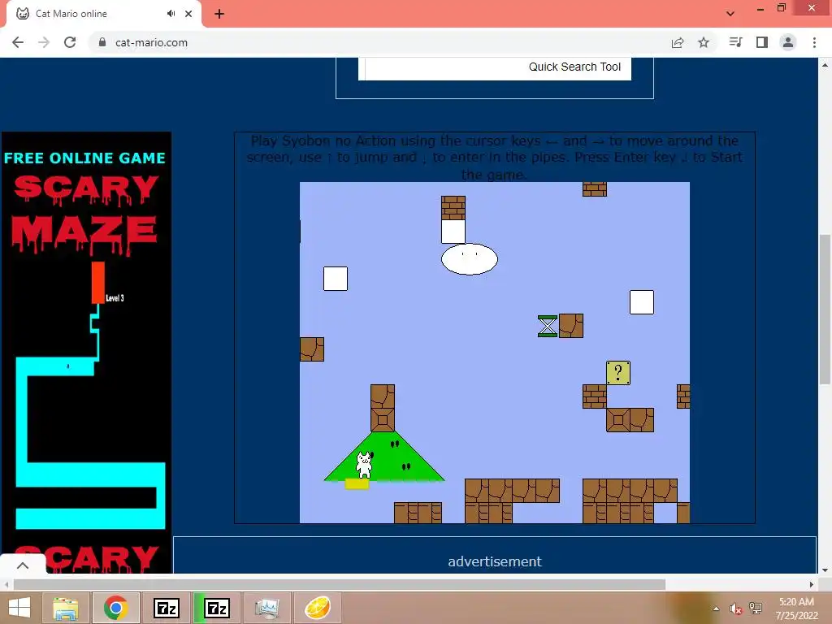Open the Windows Start menu
832x624 pixels.
(x=19, y=608)
